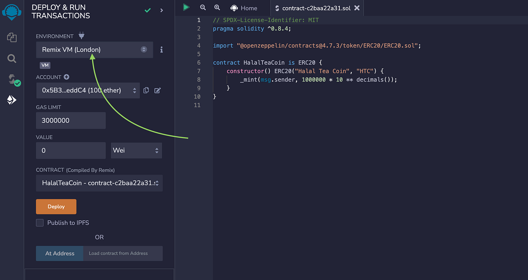Copy the account address to clipboard
The height and width of the screenshot is (280, 528).
146,90
